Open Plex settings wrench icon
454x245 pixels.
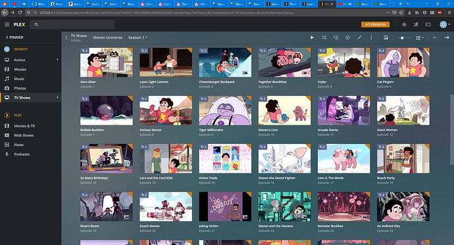(416, 24)
